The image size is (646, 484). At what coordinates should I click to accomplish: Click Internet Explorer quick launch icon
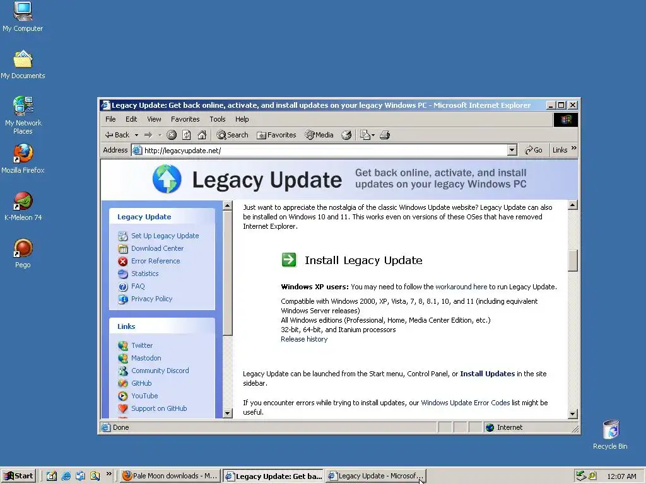pos(66,476)
